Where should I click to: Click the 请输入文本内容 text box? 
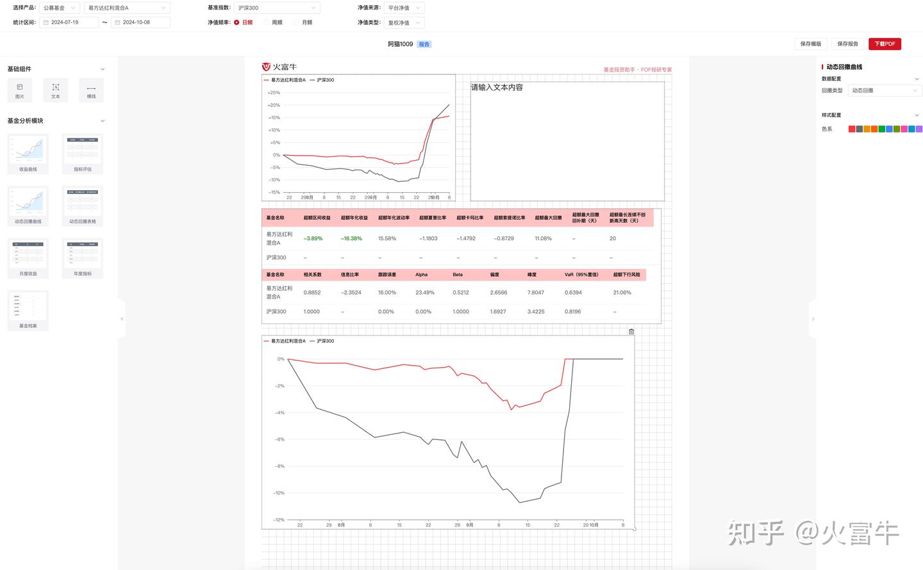(x=567, y=142)
